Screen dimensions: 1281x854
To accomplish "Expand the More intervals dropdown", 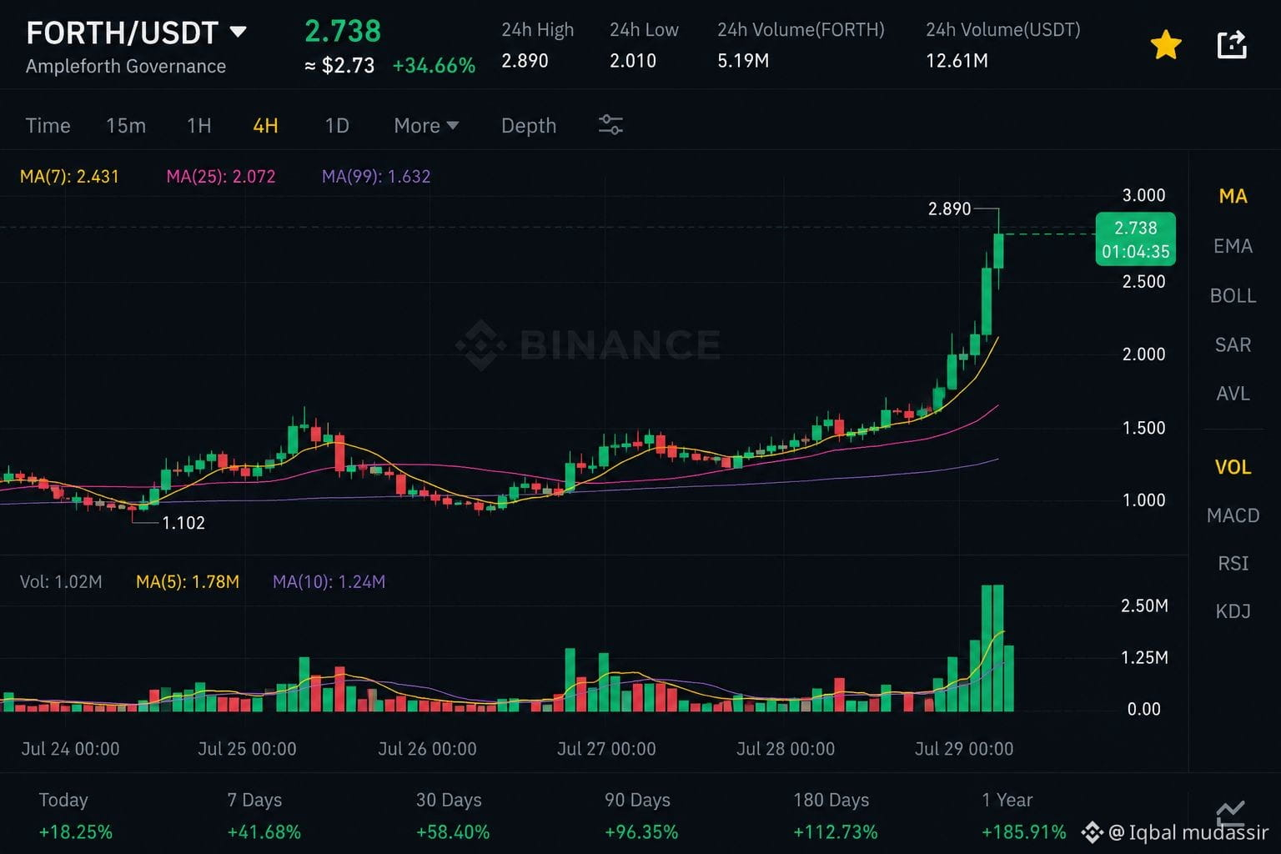I will (x=426, y=125).
